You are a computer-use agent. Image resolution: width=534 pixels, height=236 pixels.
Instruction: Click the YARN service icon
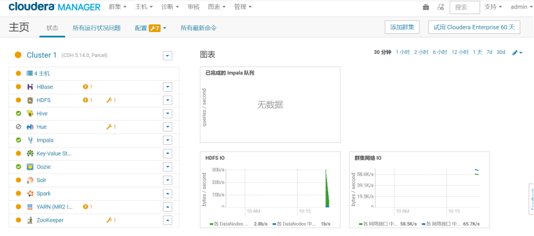coord(30,206)
